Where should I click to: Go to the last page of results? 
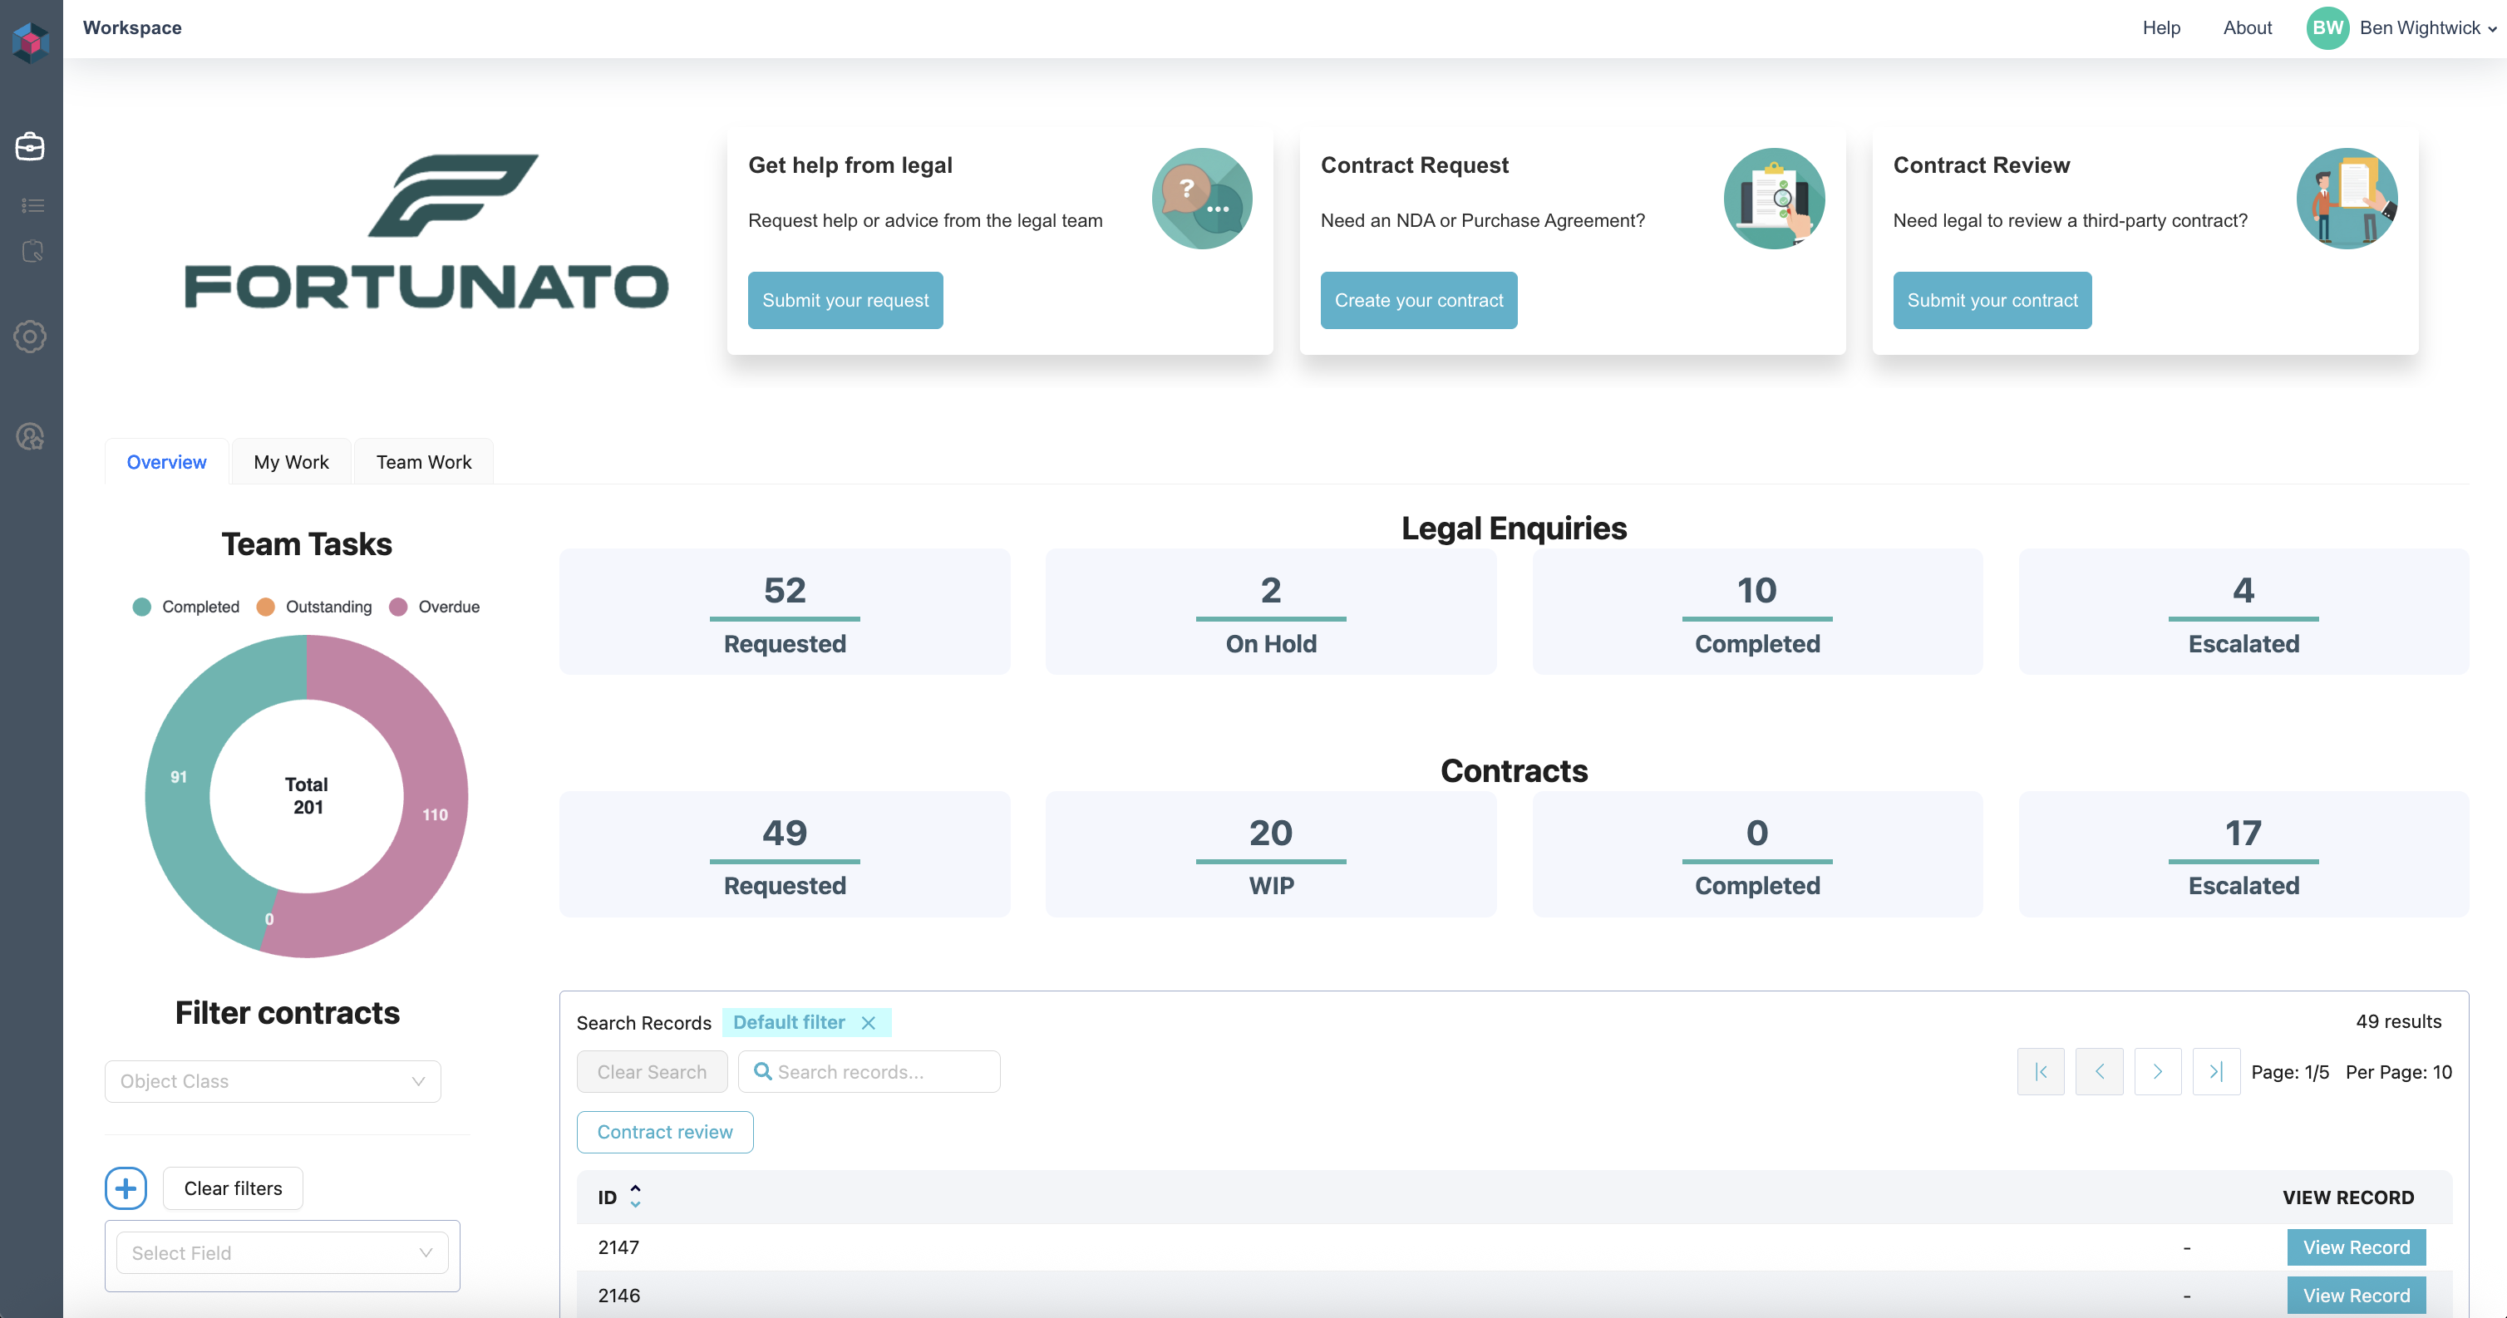pos(2216,1071)
